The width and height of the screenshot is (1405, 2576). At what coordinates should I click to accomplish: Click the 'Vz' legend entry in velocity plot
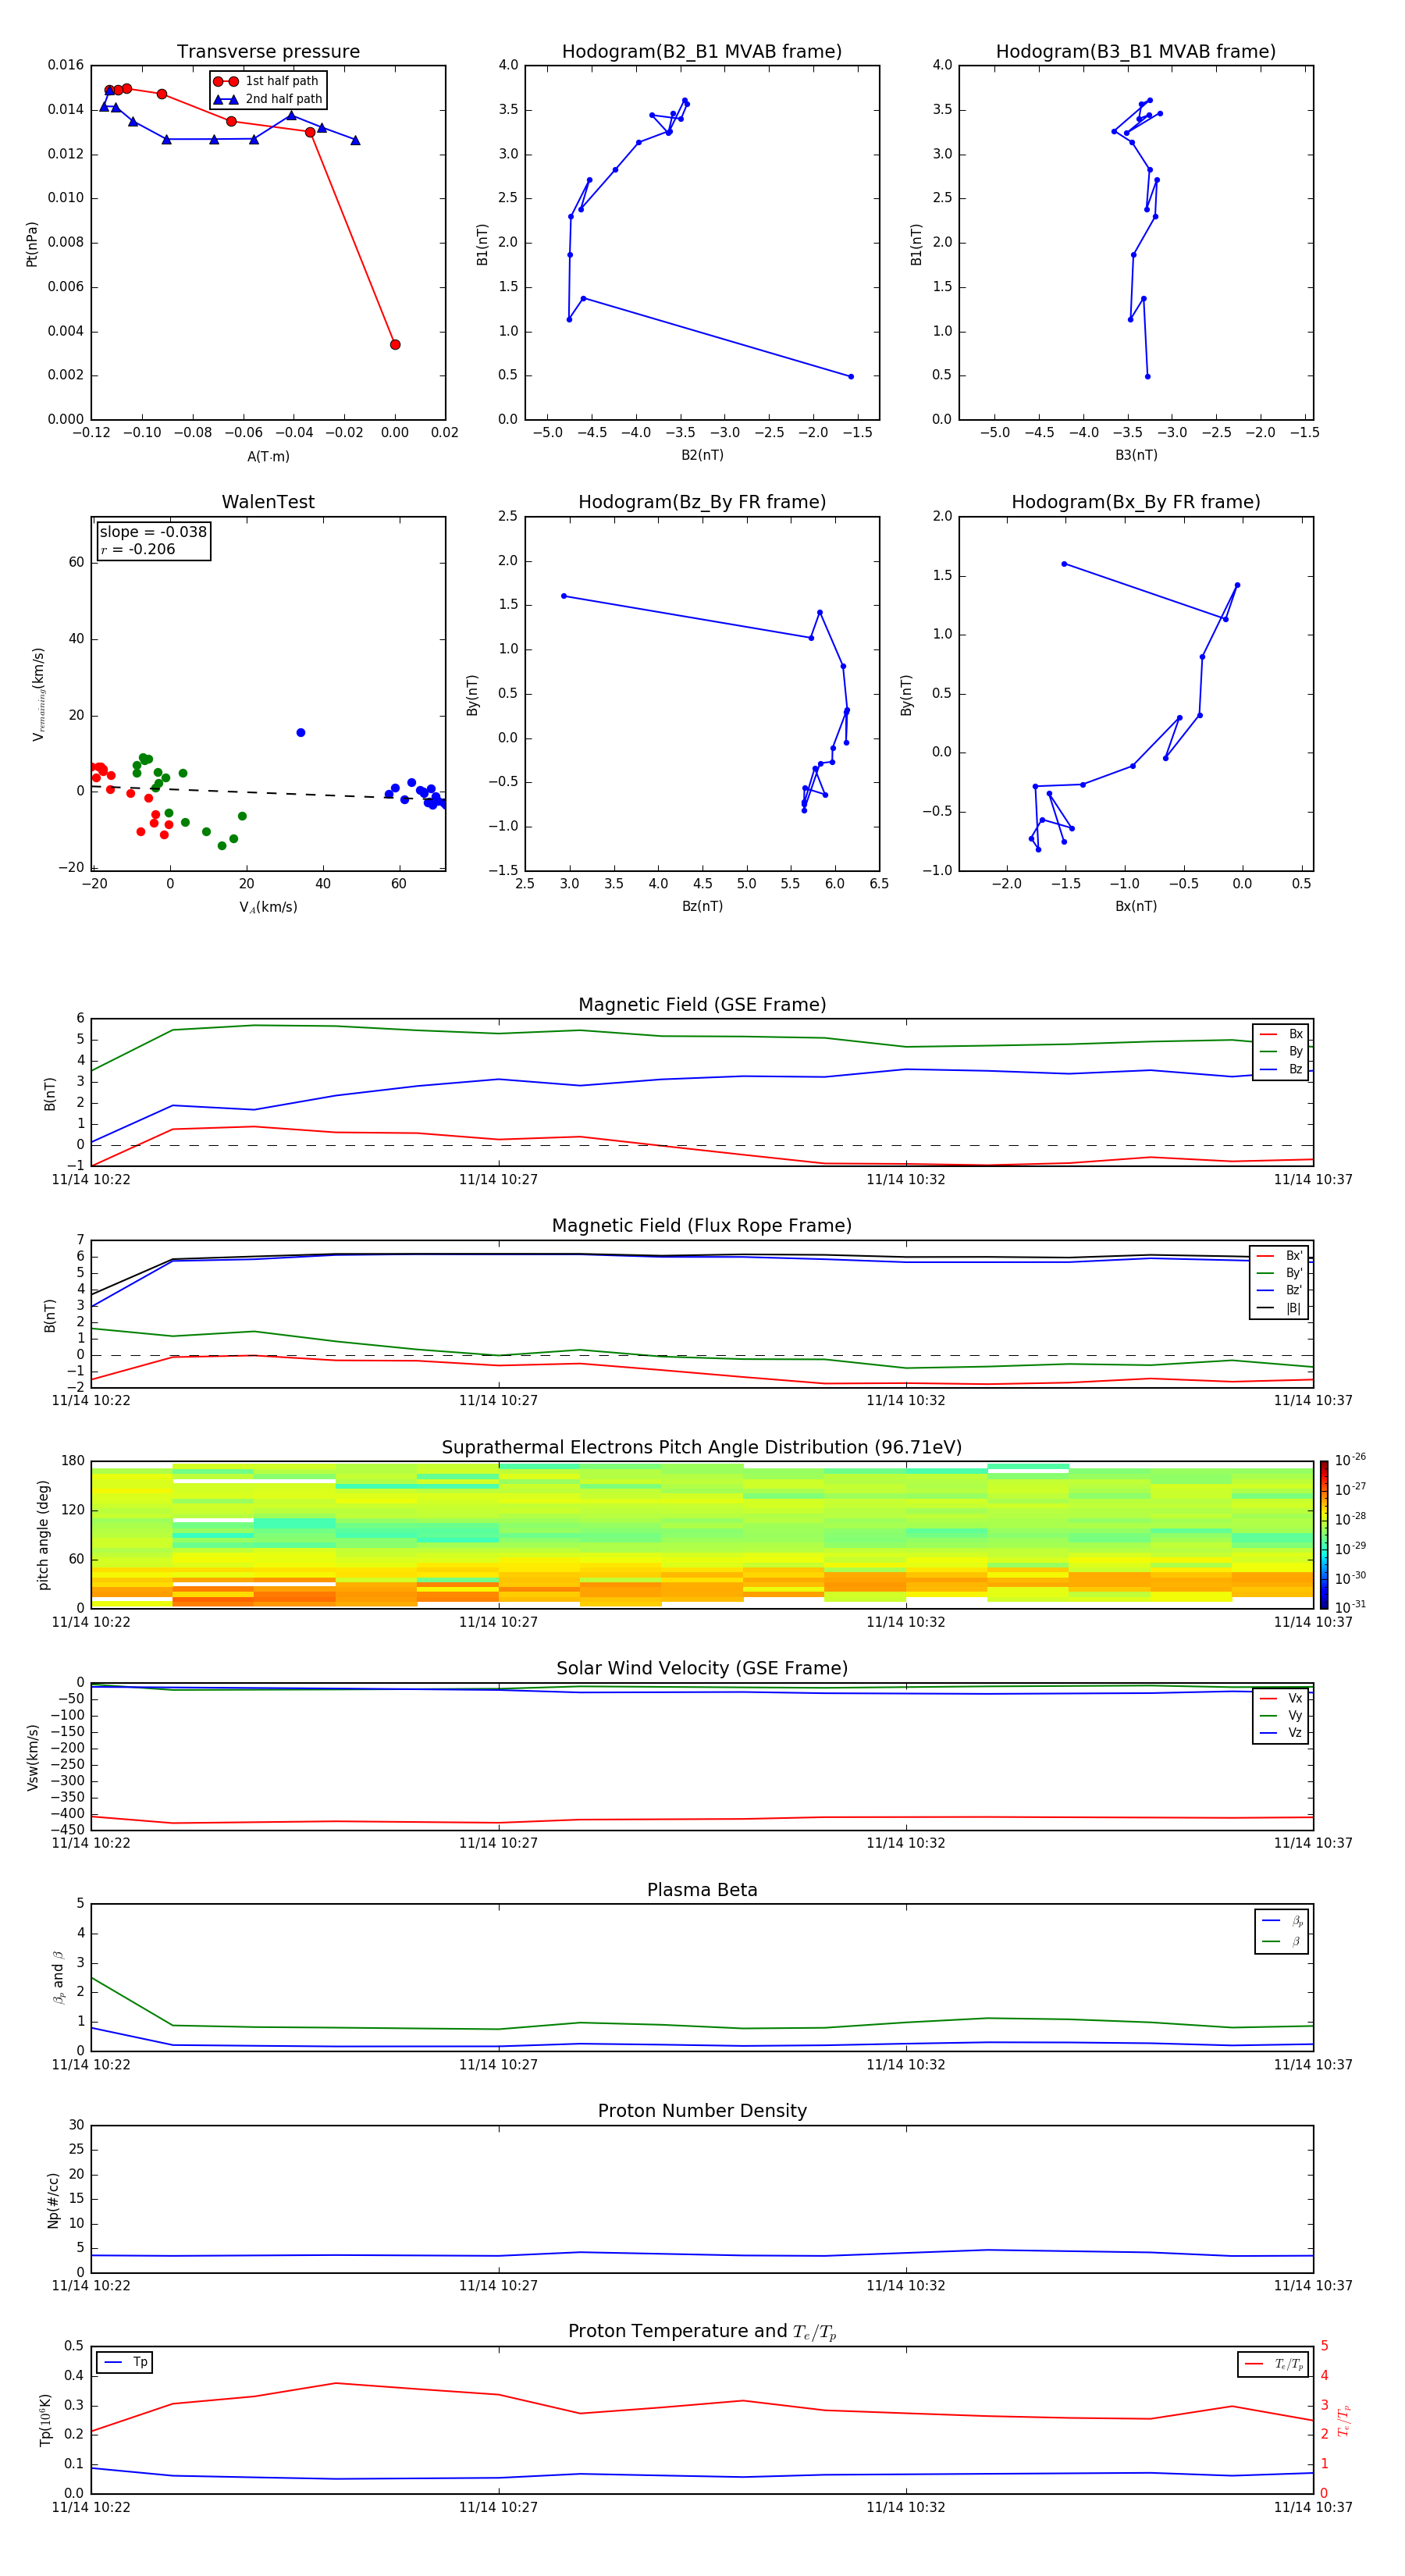pyautogui.click(x=1281, y=1732)
